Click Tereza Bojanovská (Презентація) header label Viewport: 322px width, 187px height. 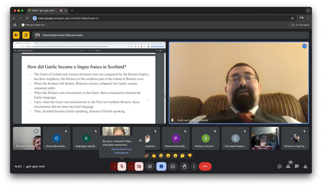click(62, 35)
